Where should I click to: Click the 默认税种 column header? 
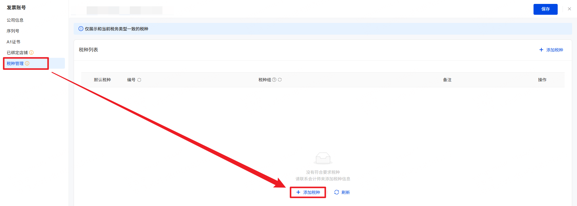[x=102, y=80]
